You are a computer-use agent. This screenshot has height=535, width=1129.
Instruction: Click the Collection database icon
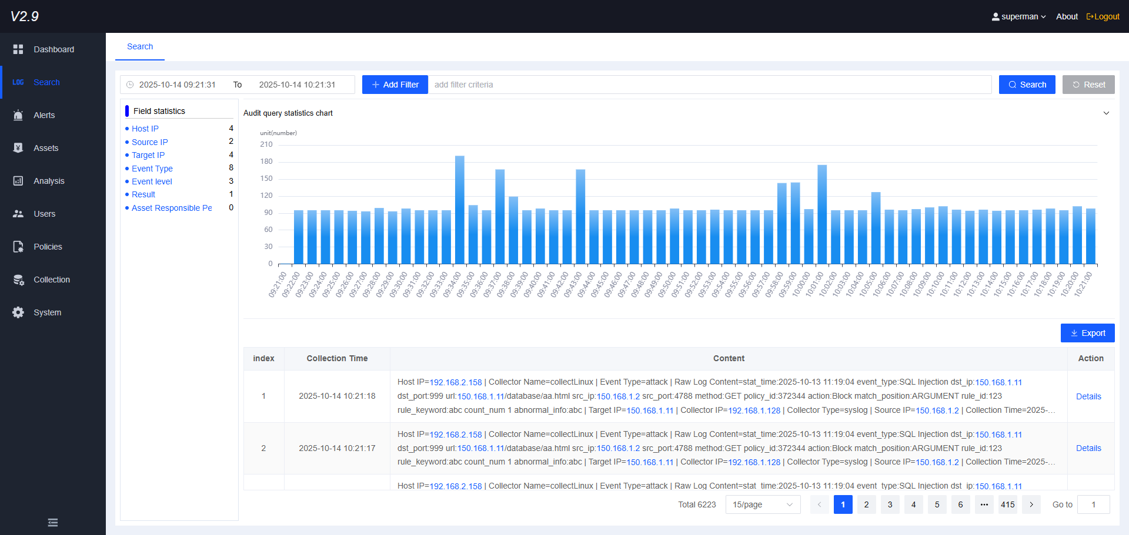(x=18, y=280)
